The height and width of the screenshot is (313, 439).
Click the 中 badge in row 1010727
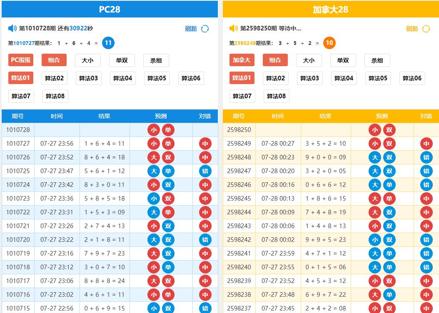(x=205, y=144)
